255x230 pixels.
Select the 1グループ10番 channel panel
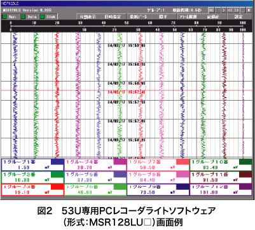[x=221, y=165]
